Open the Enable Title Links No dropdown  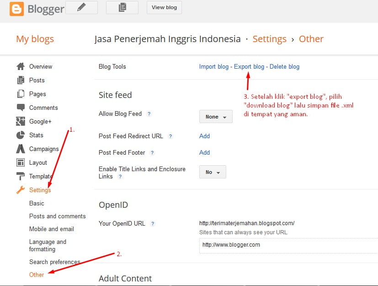(x=213, y=172)
